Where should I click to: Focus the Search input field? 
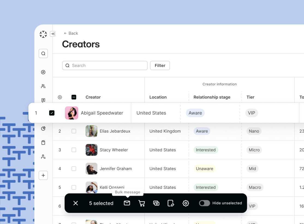[x=105, y=66]
